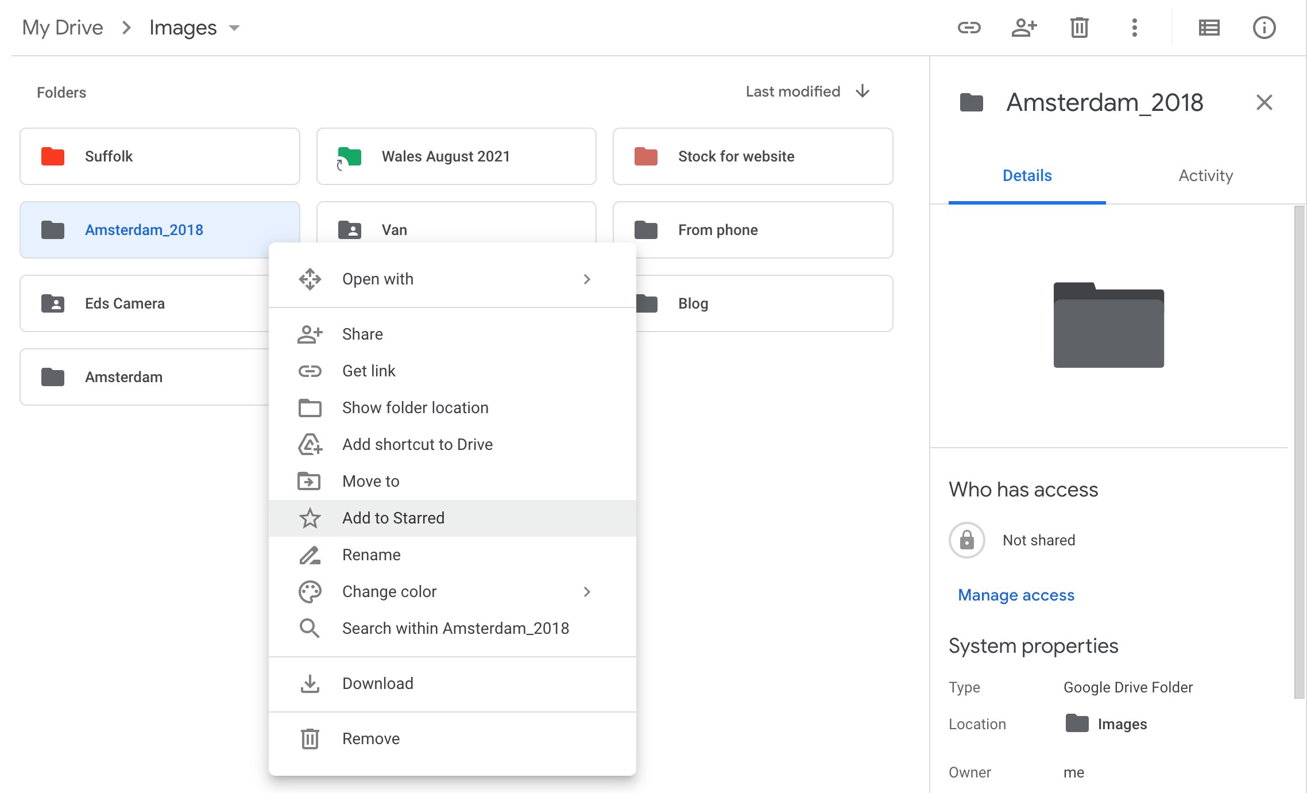Click the Wales August 2021 folder

457,156
